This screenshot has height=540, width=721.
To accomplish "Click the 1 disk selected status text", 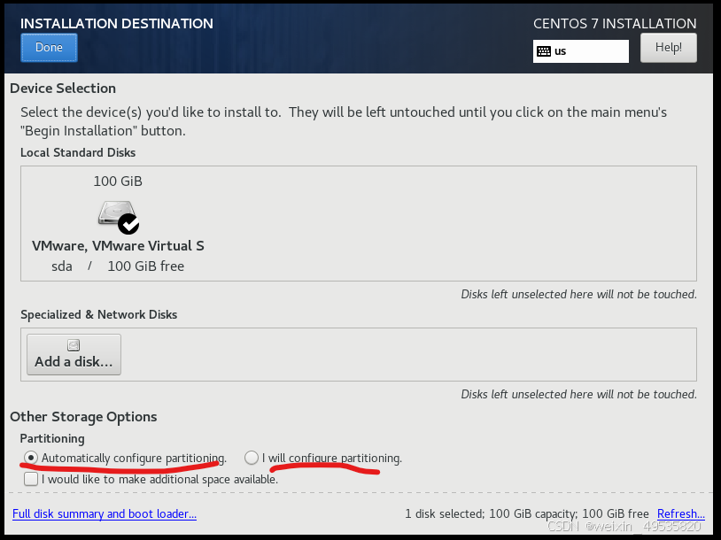I will [x=526, y=513].
